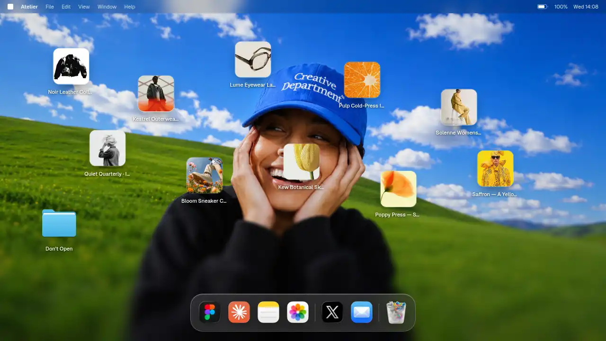Select the Lume Eyewear La... desktop file
606x341 pixels.
[x=253, y=64]
